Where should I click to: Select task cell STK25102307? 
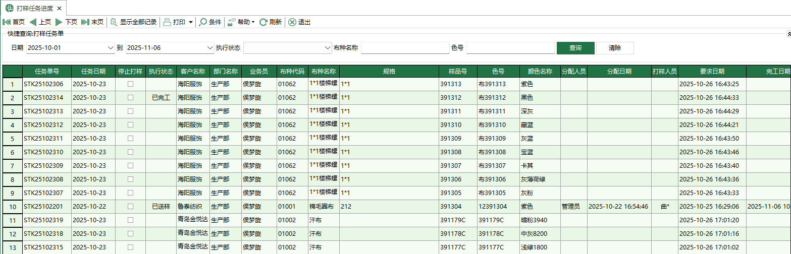pos(47,193)
